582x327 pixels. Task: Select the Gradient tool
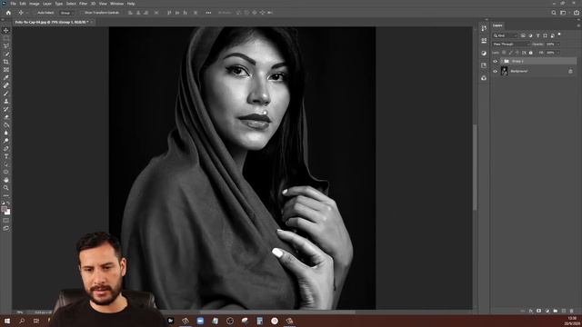[6, 124]
